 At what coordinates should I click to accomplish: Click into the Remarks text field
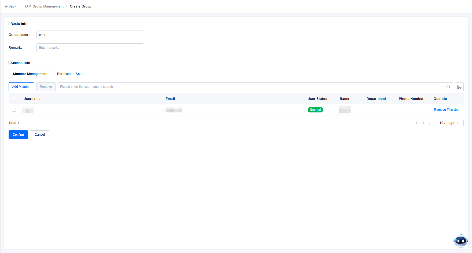(90, 48)
